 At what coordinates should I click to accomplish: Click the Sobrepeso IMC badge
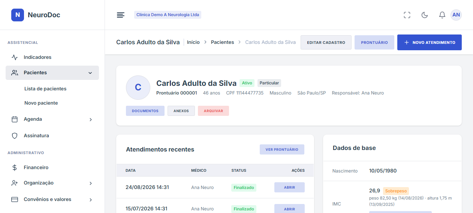point(396,191)
